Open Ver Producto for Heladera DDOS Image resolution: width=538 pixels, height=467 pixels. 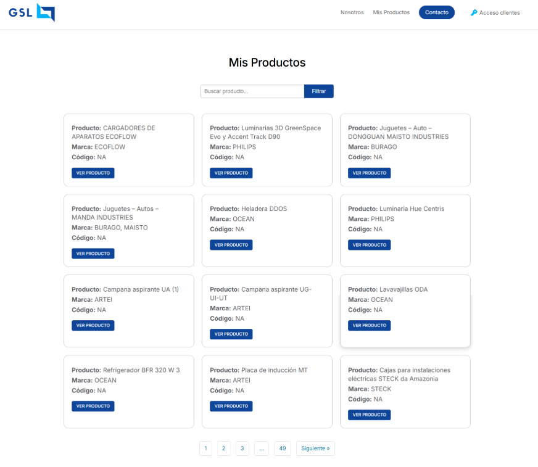click(x=231, y=245)
